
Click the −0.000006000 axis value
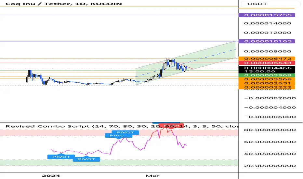[x=270, y=117]
